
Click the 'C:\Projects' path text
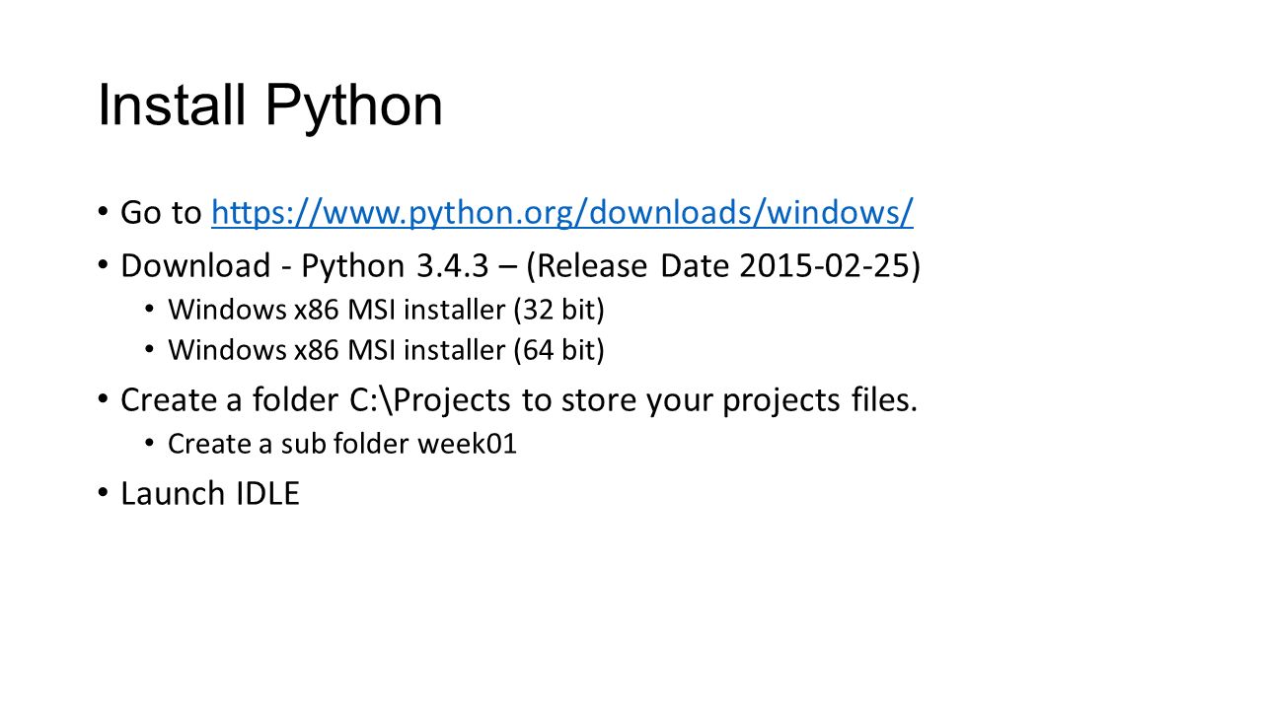click(430, 400)
